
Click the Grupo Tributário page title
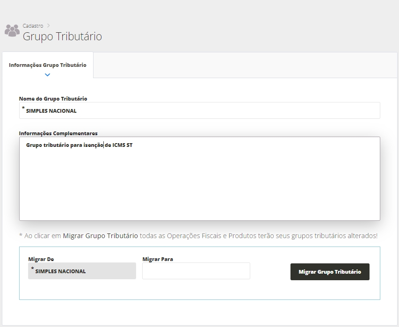click(x=62, y=36)
